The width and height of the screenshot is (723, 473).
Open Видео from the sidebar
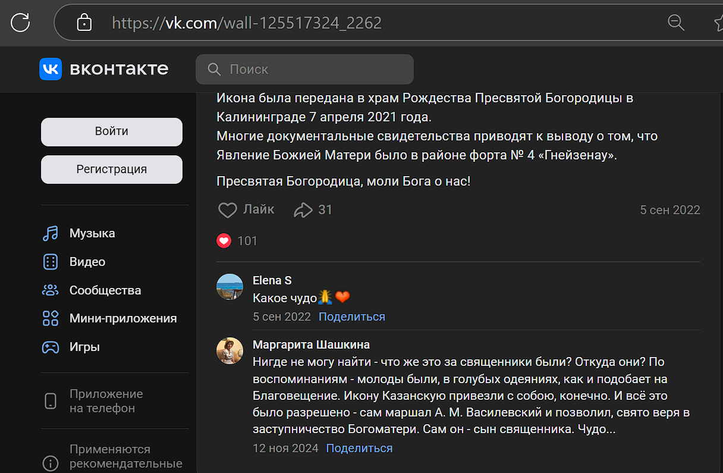[87, 262]
